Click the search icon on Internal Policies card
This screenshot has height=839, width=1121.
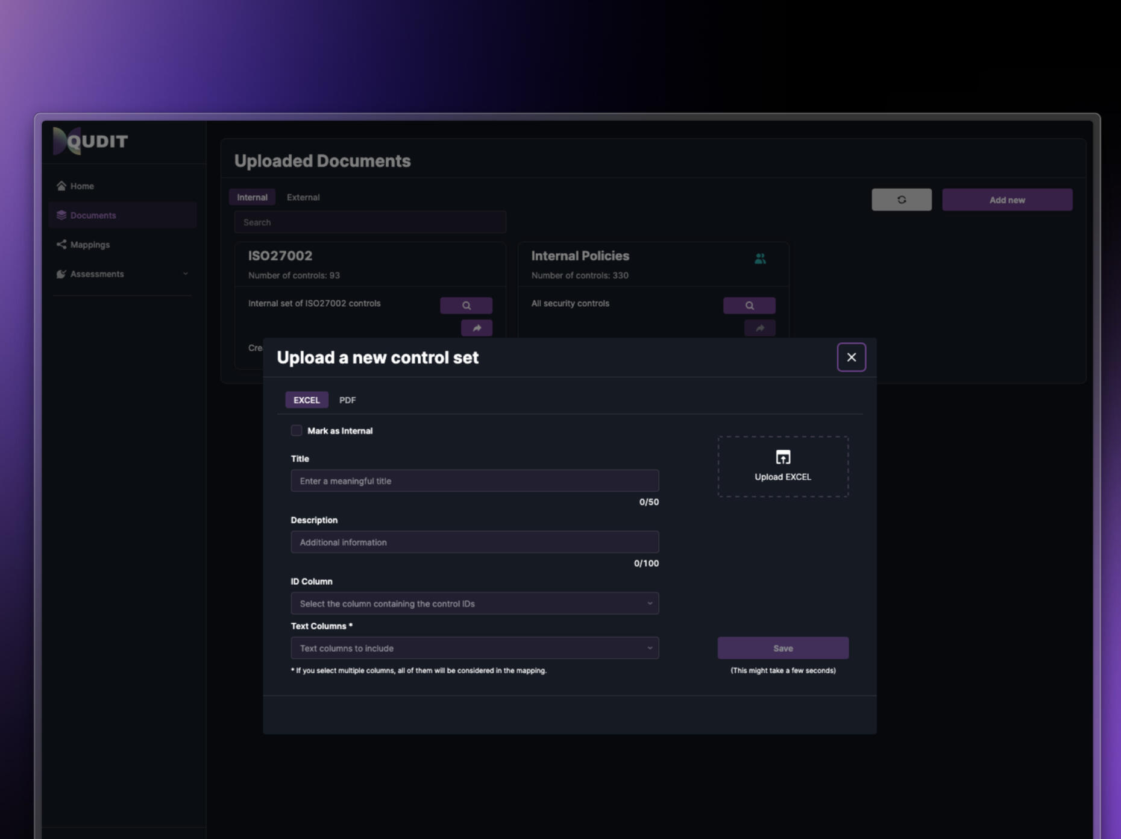[x=749, y=306]
